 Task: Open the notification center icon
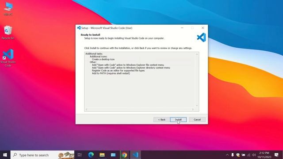point(276,155)
